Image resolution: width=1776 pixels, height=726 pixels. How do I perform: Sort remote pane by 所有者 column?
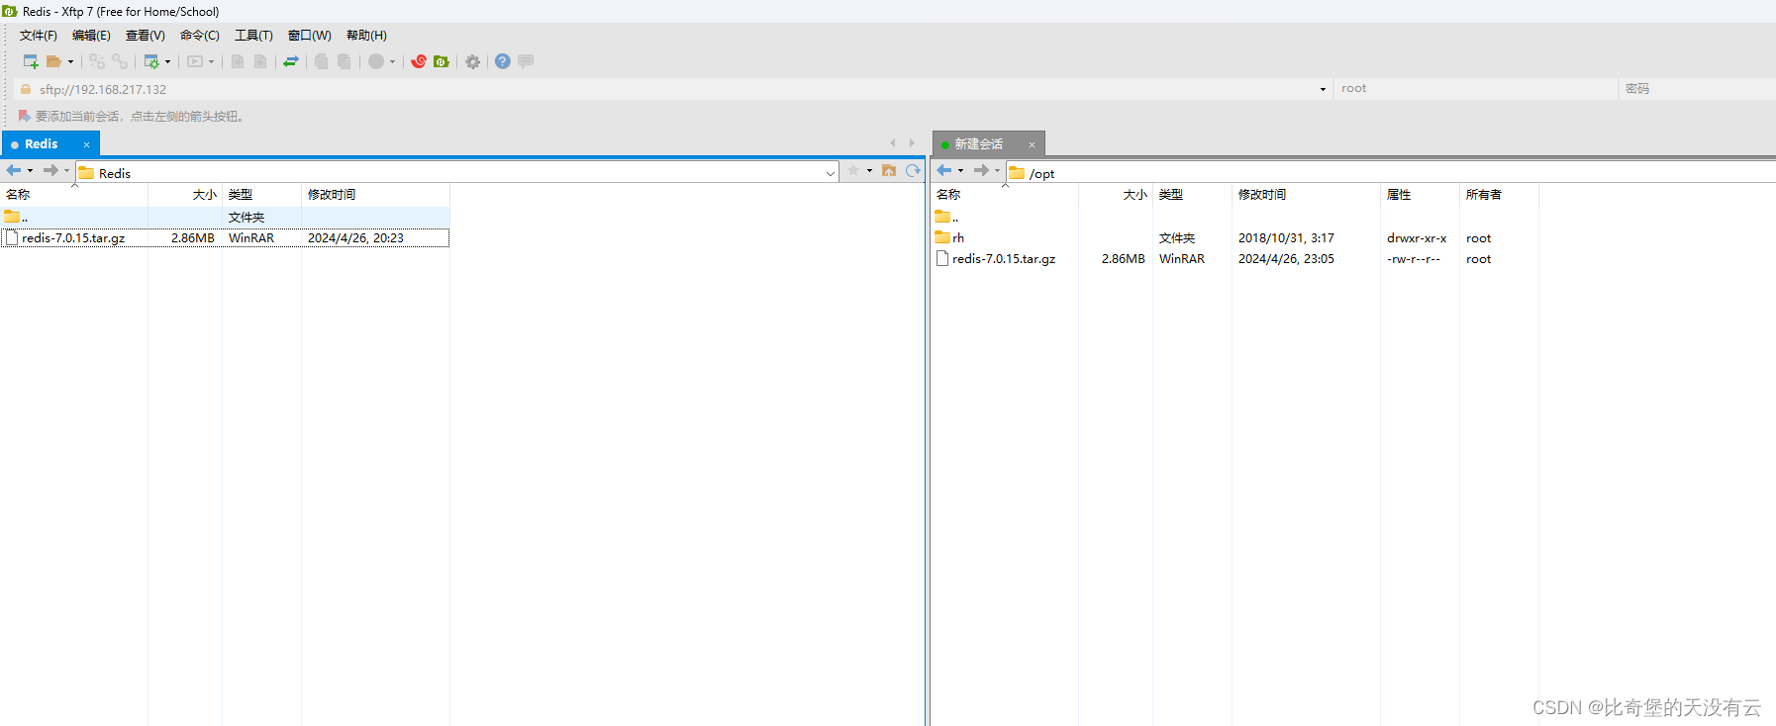point(1499,195)
